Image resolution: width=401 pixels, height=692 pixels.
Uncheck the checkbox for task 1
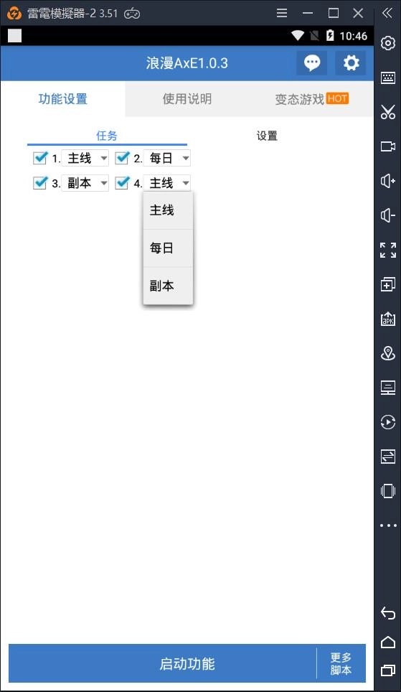pos(40,157)
